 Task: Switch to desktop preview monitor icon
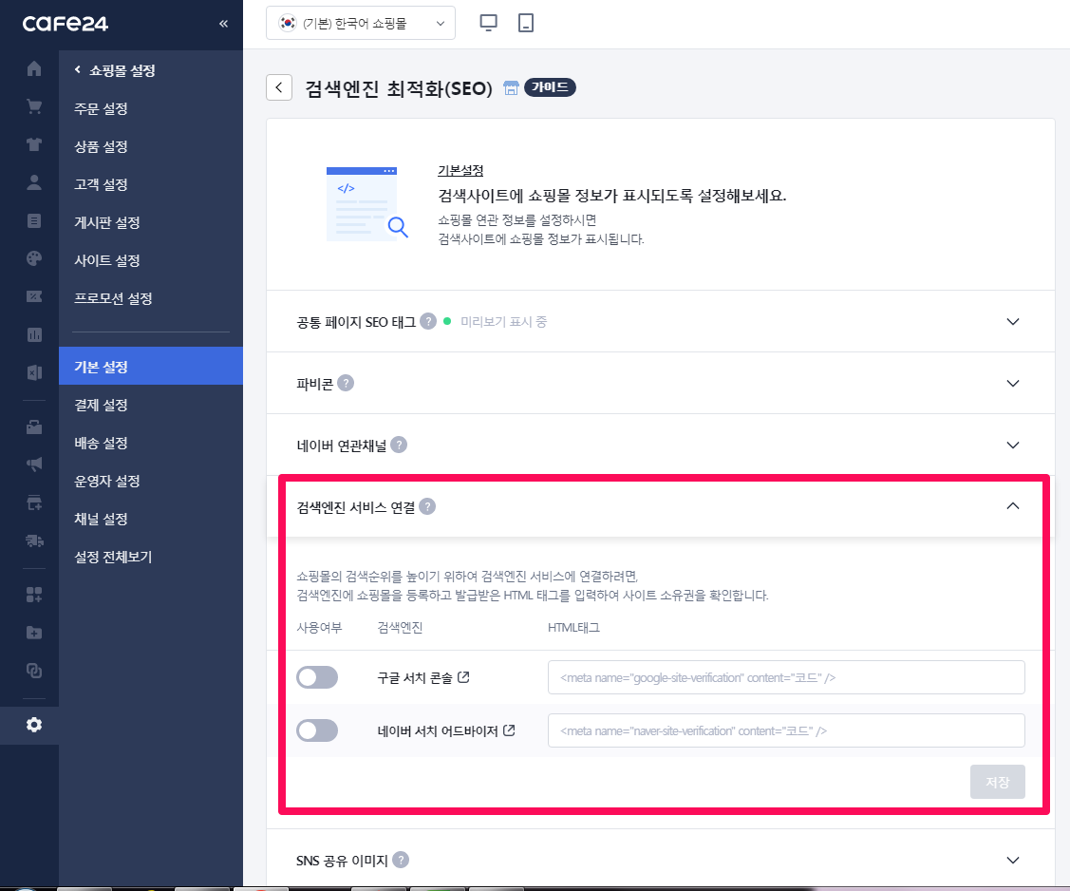[x=489, y=23]
